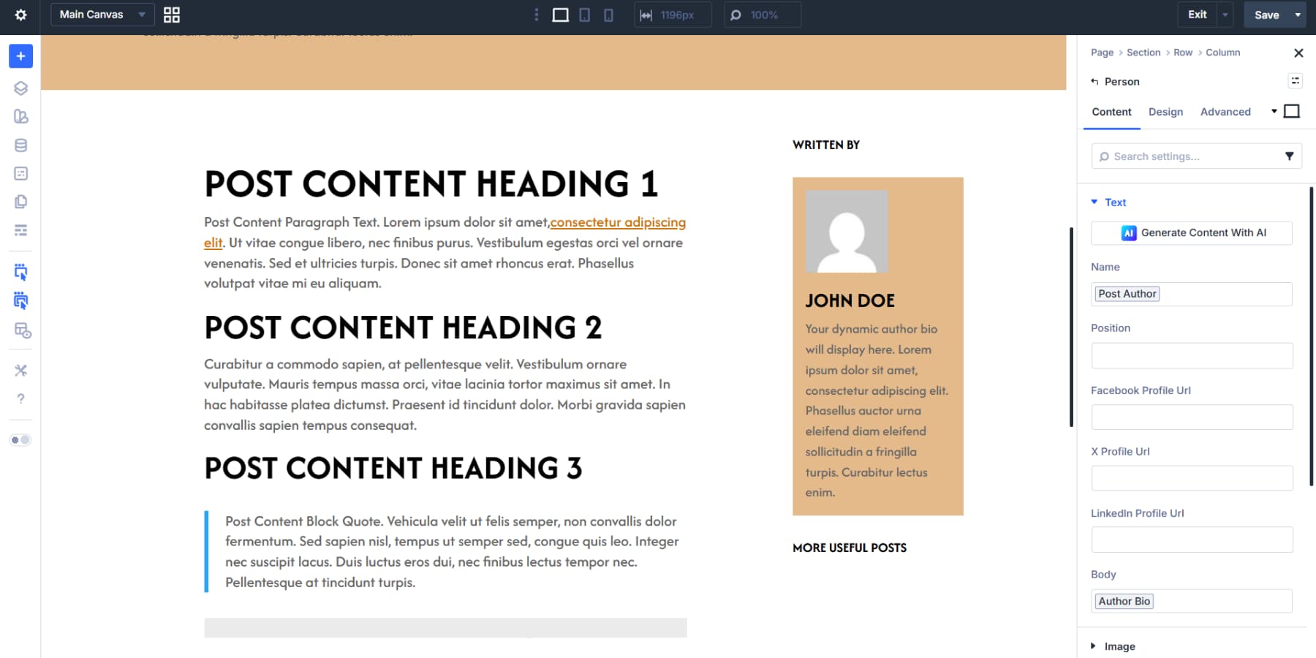
Task: Switch to the Advanced tab
Action: tap(1225, 112)
